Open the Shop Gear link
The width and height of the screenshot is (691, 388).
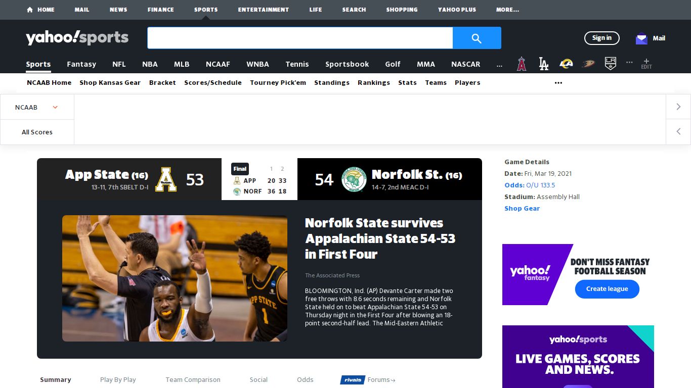point(522,209)
